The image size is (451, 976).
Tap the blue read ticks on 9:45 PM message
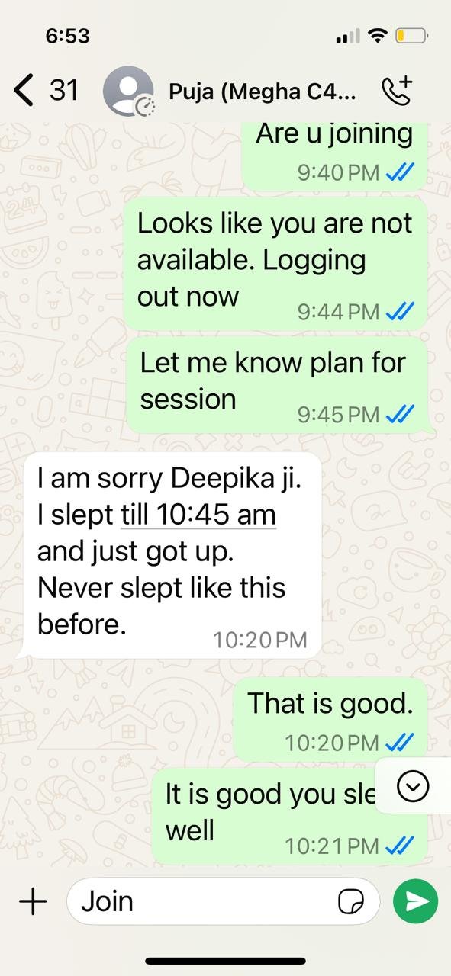[400, 414]
